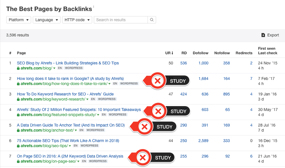The width and height of the screenshot is (285, 168).
Task: Expand the caret after the seo-tips URL
Action: pyautogui.click(x=70, y=146)
